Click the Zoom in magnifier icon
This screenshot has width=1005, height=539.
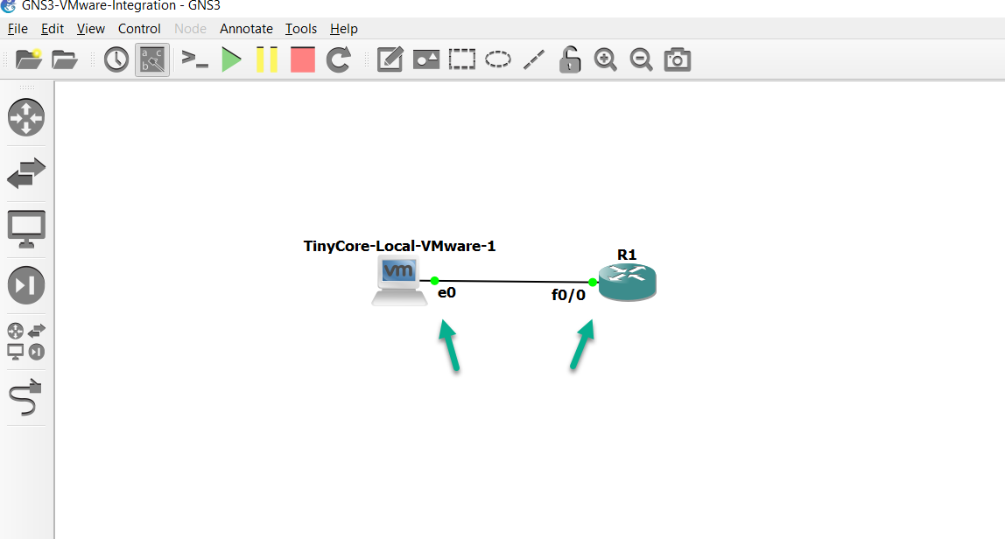point(605,59)
